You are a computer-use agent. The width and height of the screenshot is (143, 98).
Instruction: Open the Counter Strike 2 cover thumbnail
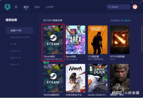98,40
